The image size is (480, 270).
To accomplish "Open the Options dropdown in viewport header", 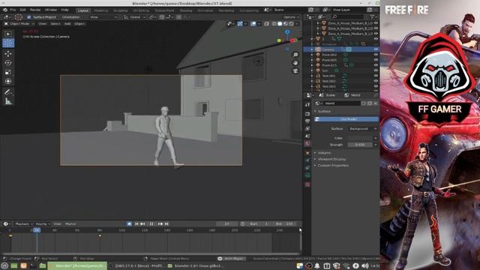I will pos(291,17).
